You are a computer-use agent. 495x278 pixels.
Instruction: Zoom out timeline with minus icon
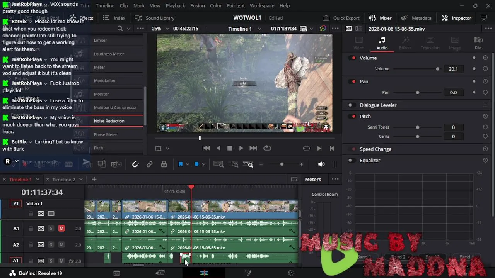(261, 164)
